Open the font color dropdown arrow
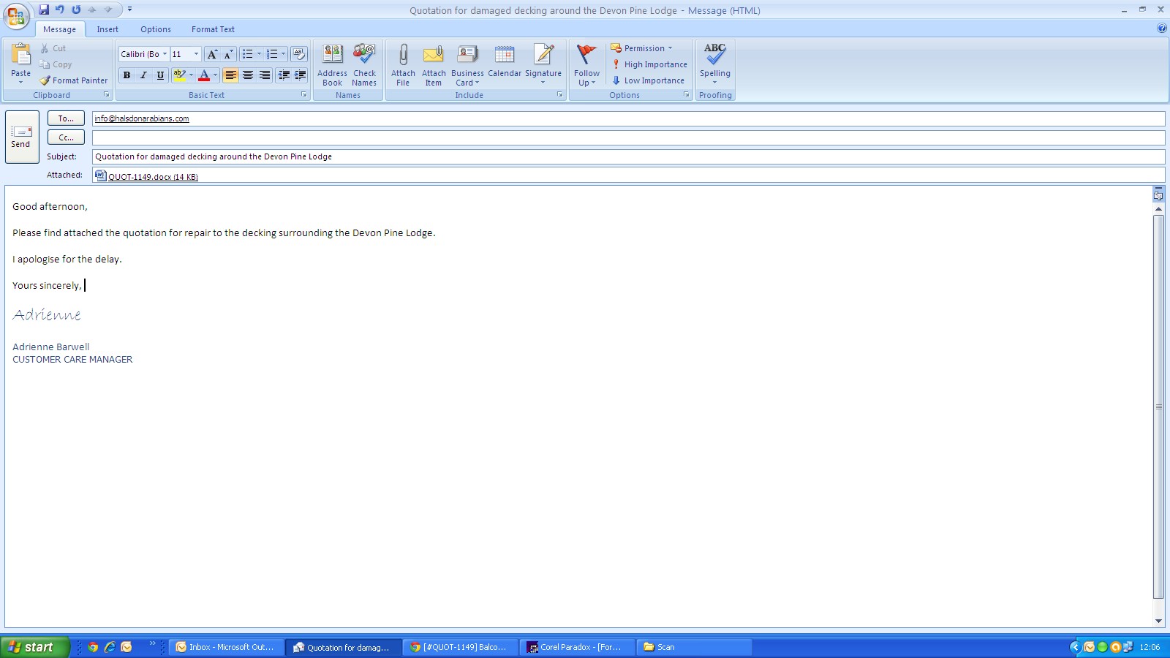 (215, 75)
